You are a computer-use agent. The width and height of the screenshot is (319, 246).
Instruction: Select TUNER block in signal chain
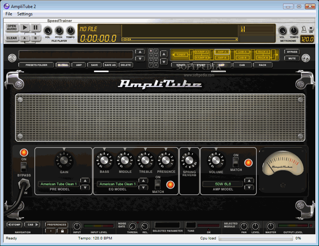click(181, 55)
